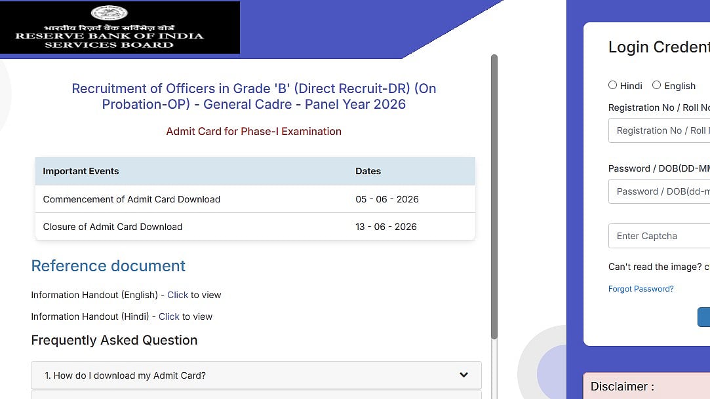Click the 'Reference document' heading
Image resolution: width=710 pixels, height=399 pixels.
(108, 266)
